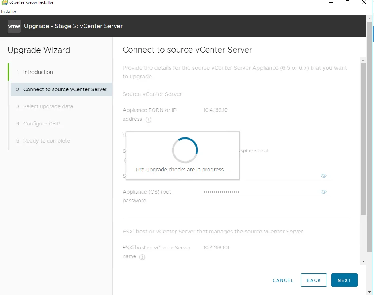Click the NEXT button
The image size is (374, 295).
point(344,280)
